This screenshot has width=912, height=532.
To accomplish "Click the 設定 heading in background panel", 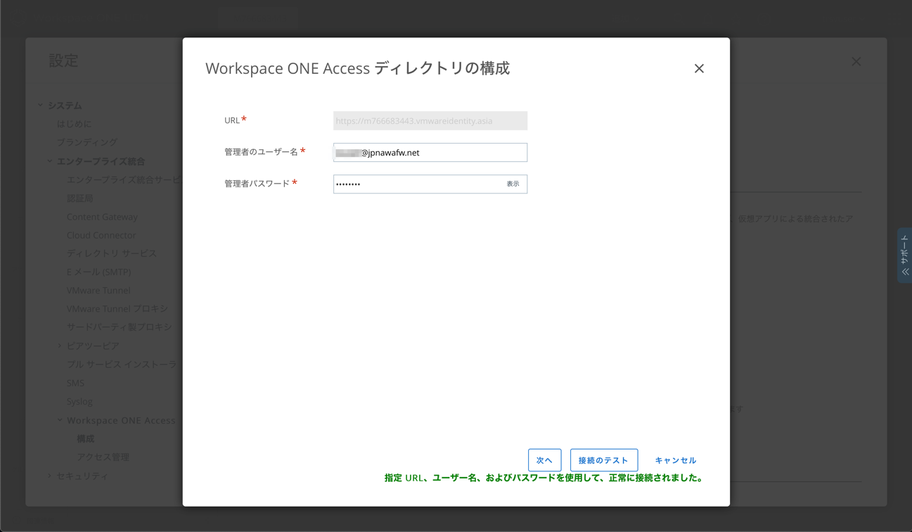I will point(63,61).
